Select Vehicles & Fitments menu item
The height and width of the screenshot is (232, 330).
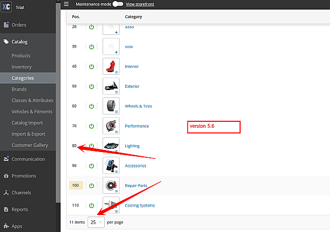tap(33, 111)
